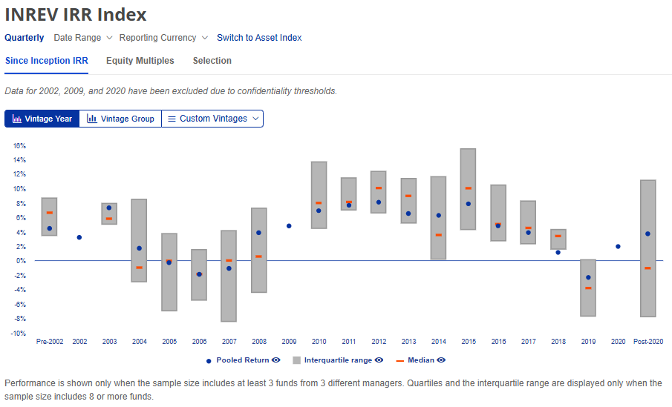Click the bar chart icon in Vintage Year
The height and width of the screenshot is (407, 672).
[x=17, y=119]
